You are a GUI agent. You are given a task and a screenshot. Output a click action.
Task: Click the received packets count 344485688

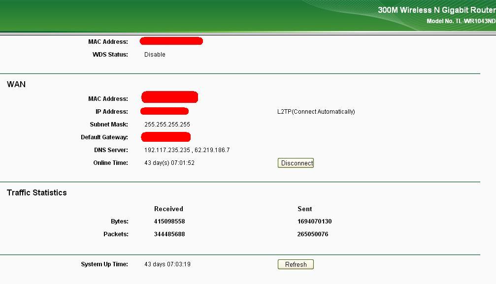pyautogui.click(x=169, y=234)
